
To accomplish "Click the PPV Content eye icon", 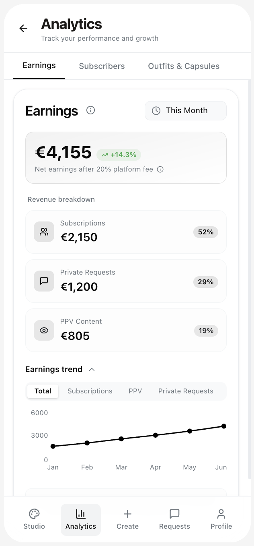I will (x=44, y=330).
